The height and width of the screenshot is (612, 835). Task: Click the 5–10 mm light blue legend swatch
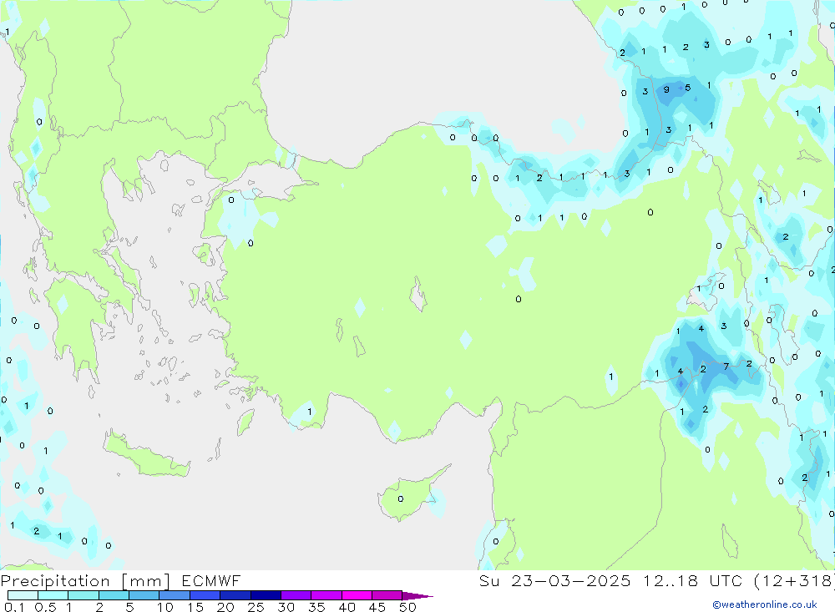click(x=144, y=595)
